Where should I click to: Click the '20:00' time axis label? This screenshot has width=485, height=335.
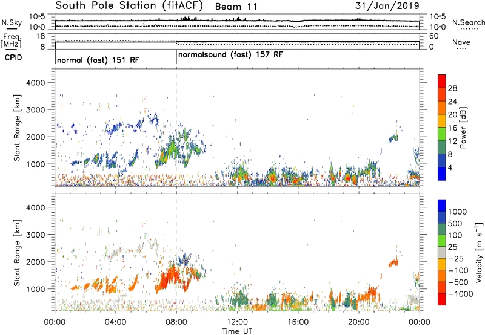[x=359, y=322]
